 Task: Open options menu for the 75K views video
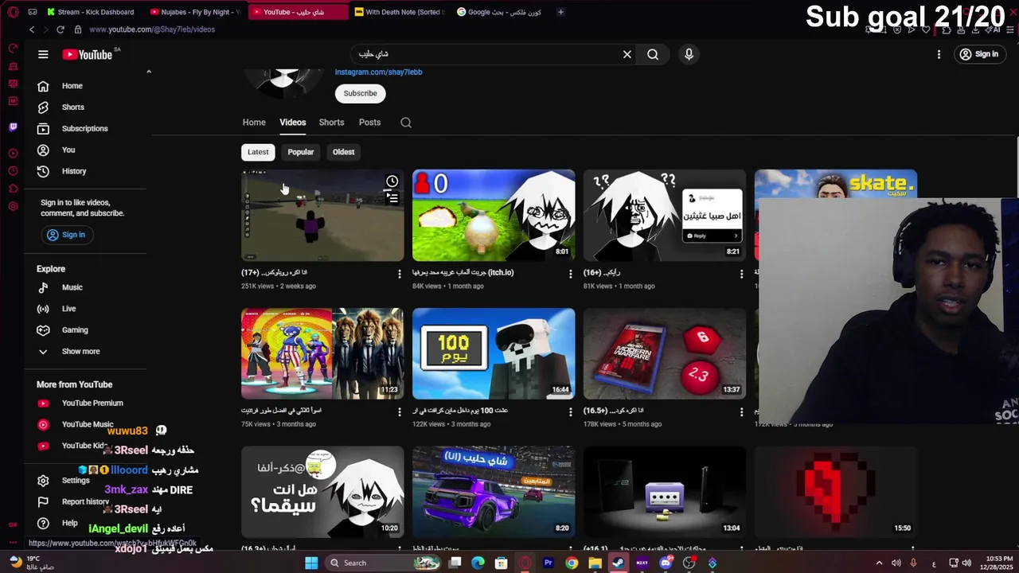click(x=400, y=412)
